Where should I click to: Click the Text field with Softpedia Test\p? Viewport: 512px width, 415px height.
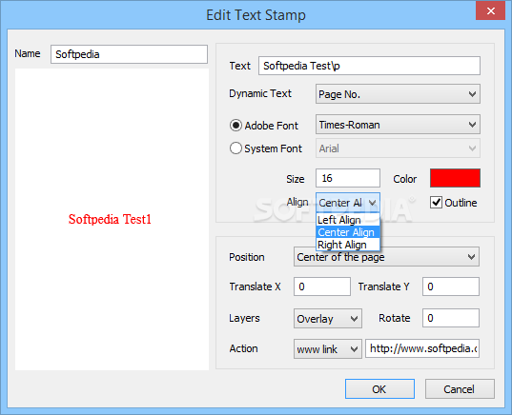(369, 66)
